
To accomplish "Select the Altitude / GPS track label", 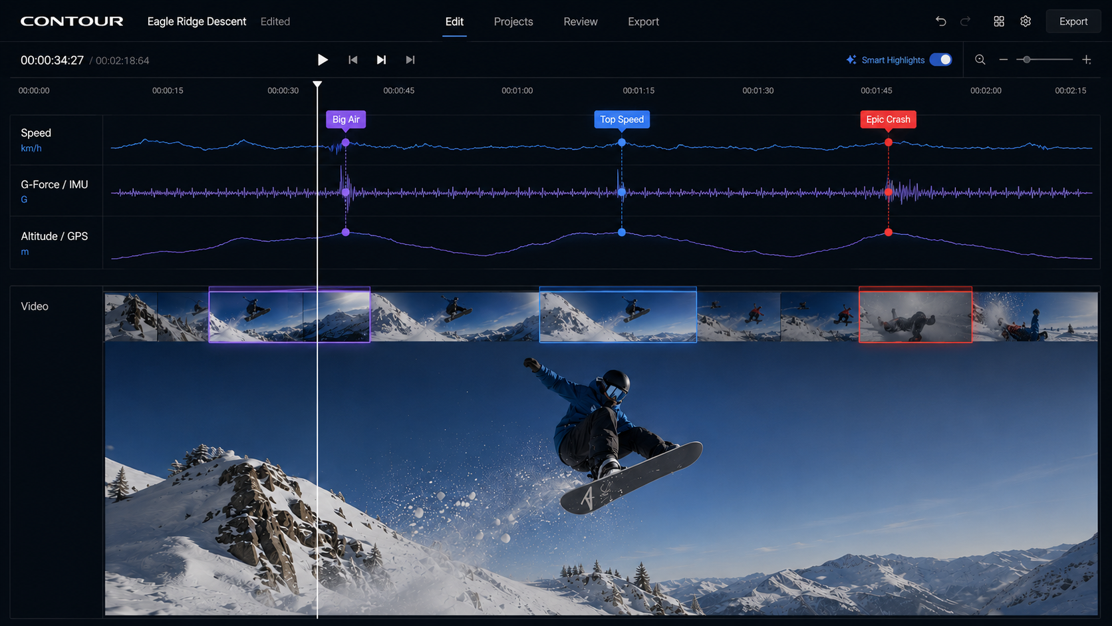I will pos(55,236).
